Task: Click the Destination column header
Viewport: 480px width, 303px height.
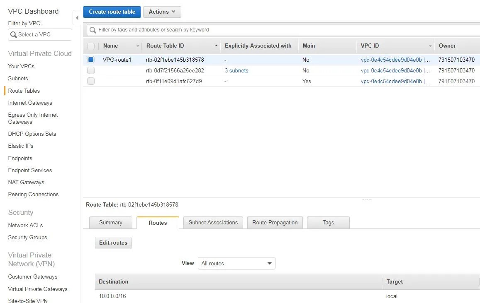Action: pos(114,281)
